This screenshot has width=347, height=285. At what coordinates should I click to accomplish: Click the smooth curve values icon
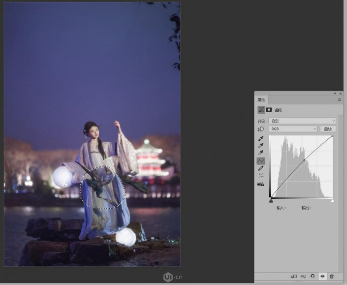coord(260,176)
